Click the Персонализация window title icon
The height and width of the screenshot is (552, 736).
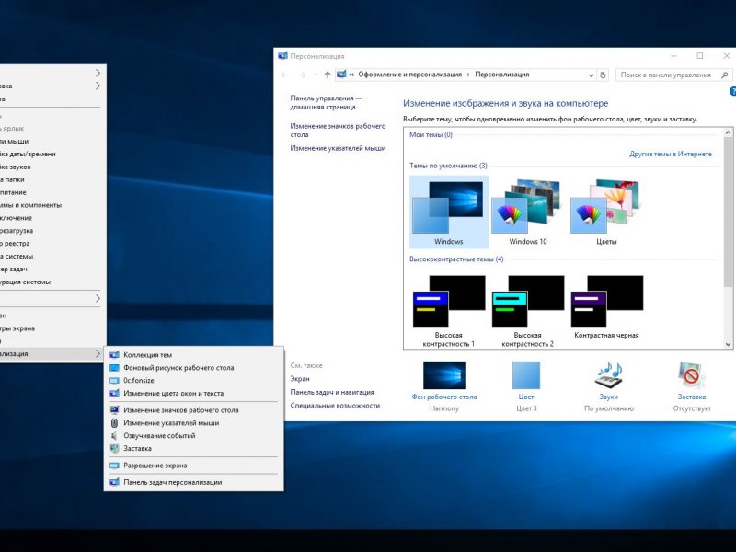[x=282, y=56]
